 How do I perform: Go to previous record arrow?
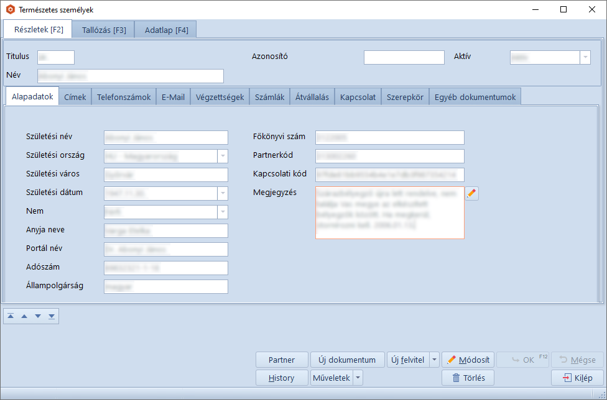point(24,316)
